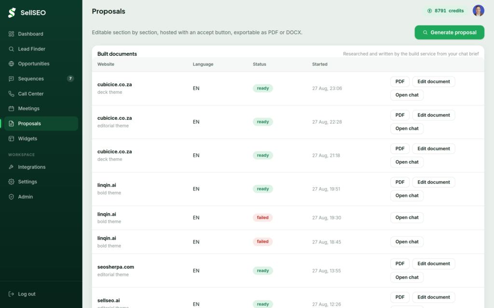Click Log out link

tap(41, 294)
